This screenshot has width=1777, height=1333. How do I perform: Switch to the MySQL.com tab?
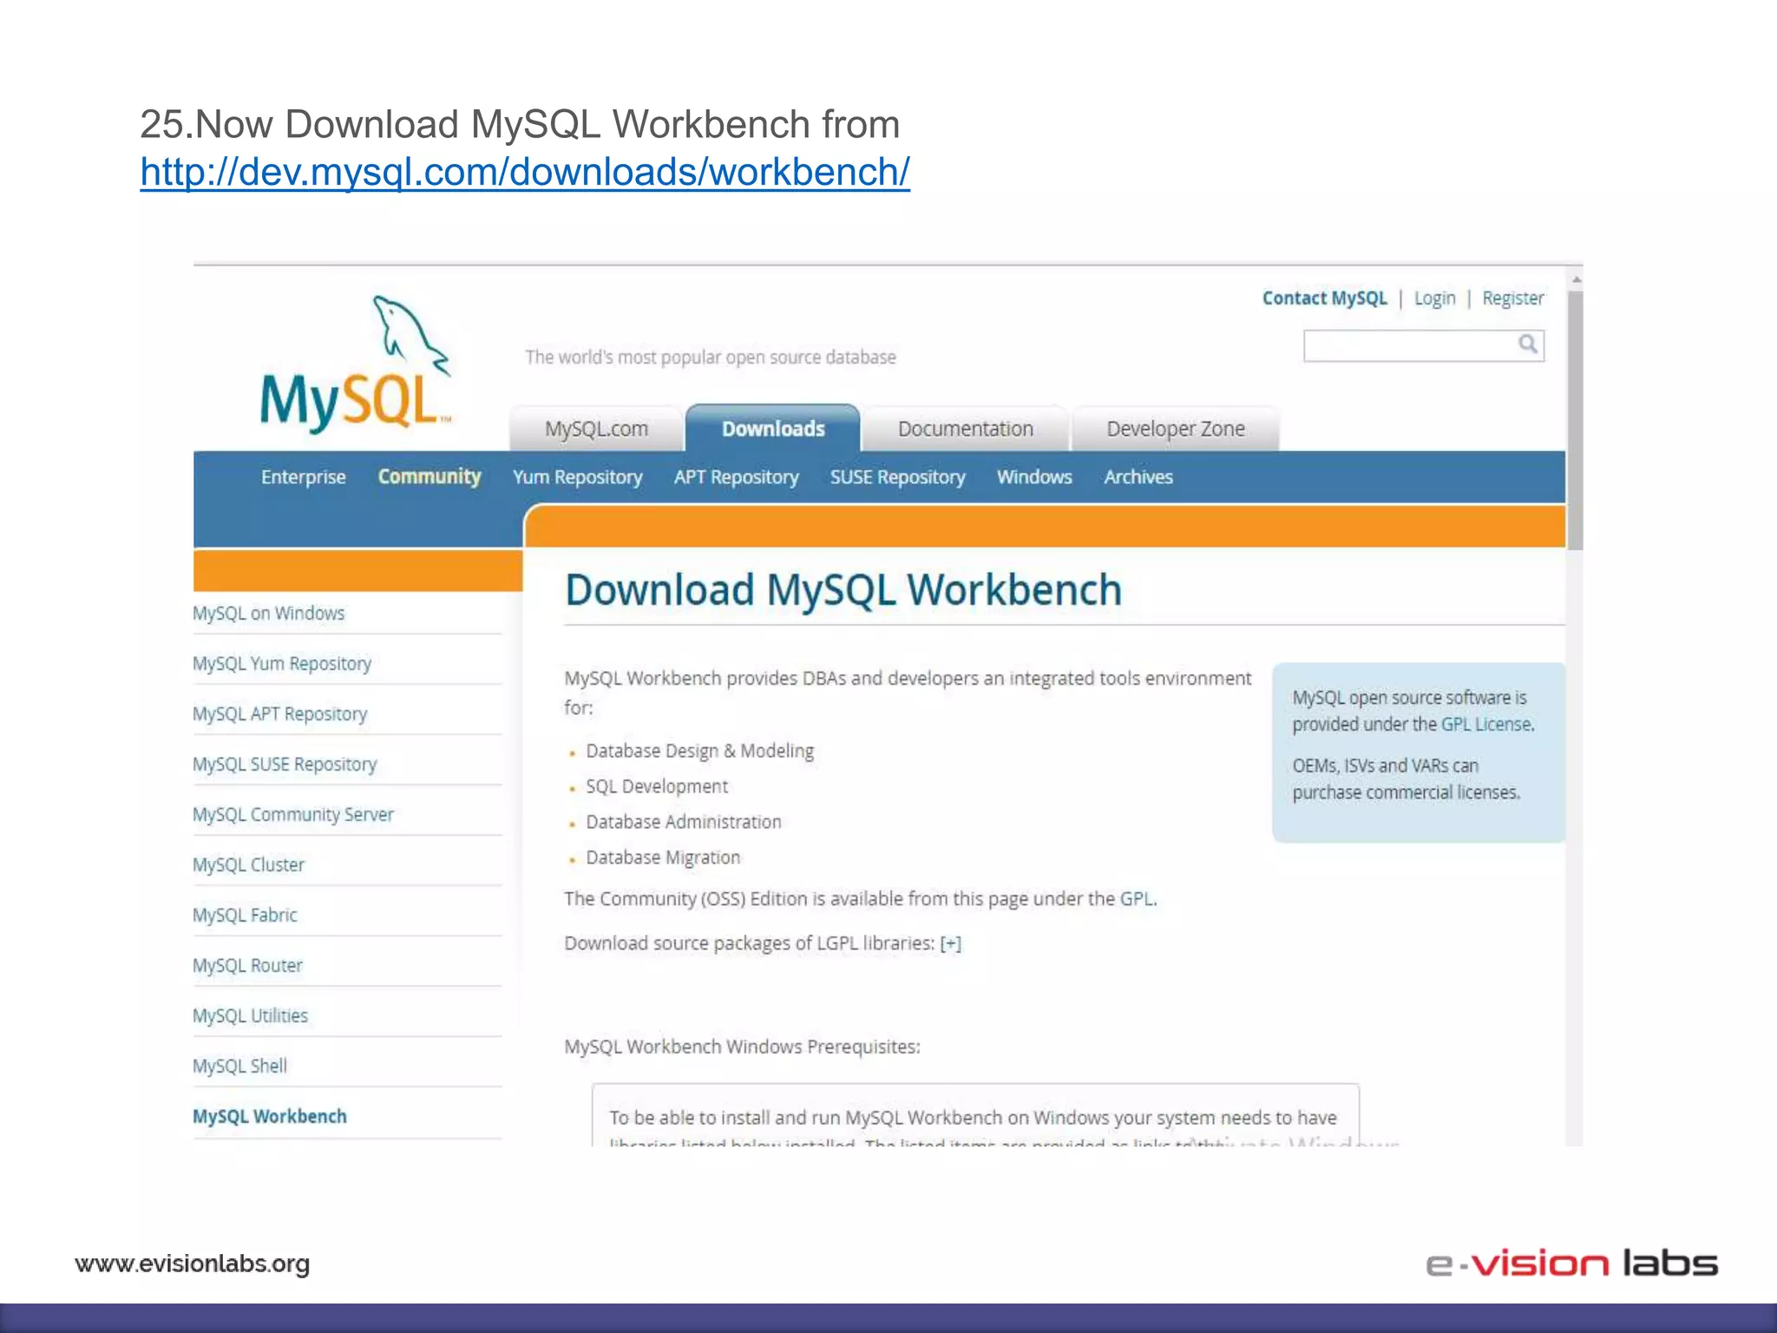596,429
